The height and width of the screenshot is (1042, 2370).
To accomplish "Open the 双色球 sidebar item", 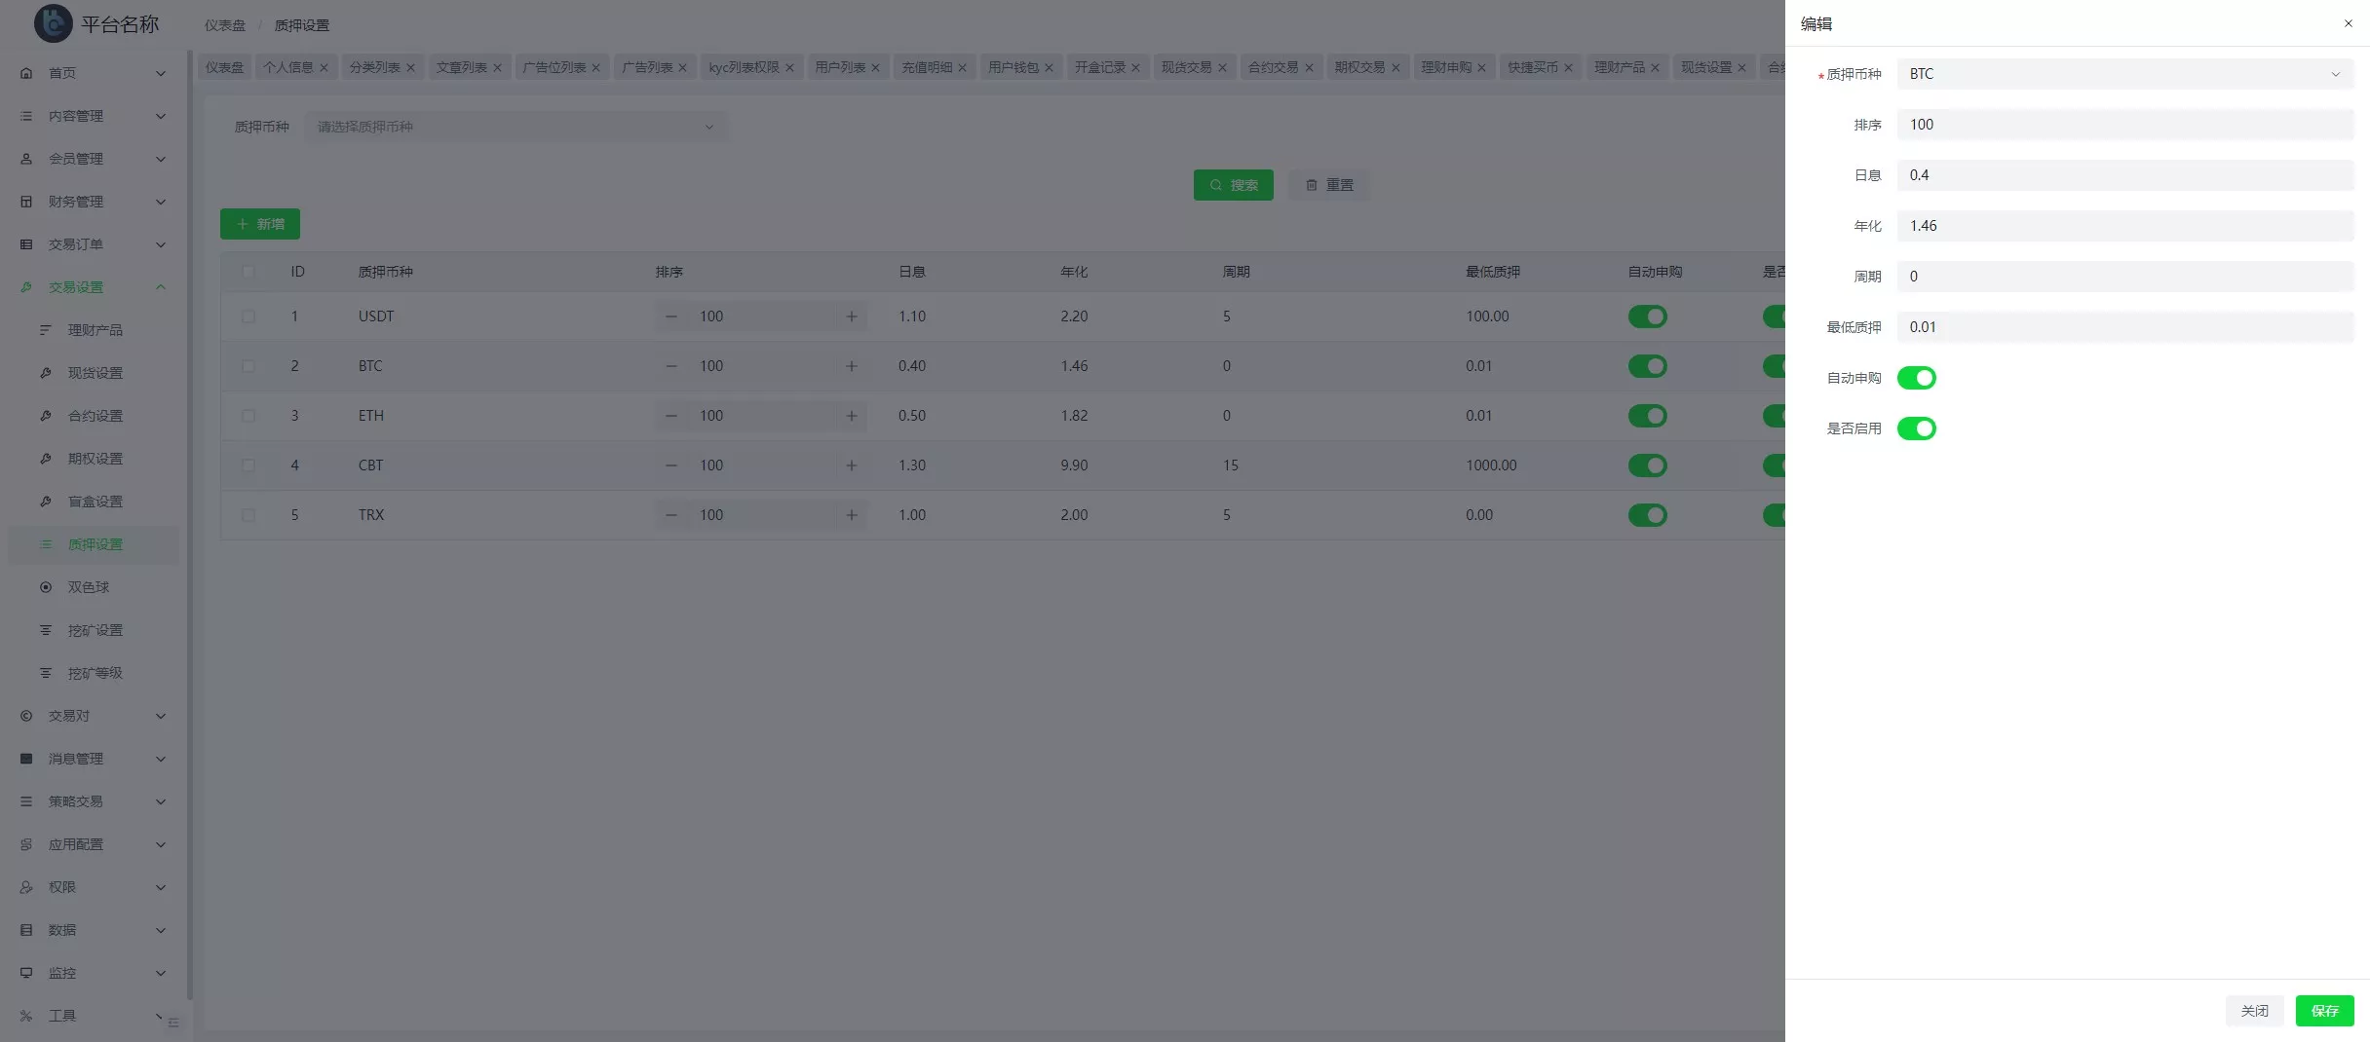I will click(x=88, y=587).
